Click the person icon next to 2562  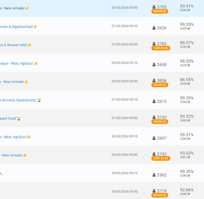tap(154, 175)
